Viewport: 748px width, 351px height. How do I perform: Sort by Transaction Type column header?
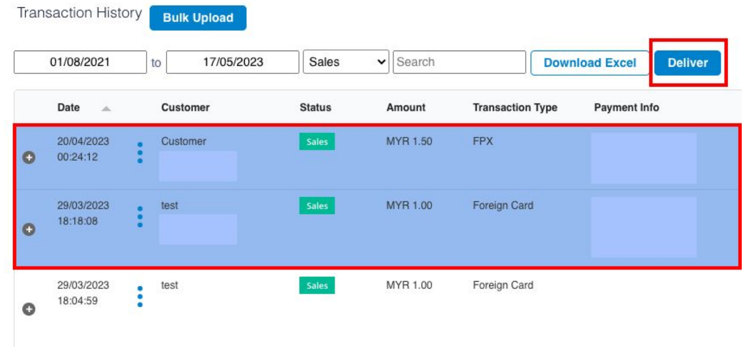pyautogui.click(x=515, y=107)
